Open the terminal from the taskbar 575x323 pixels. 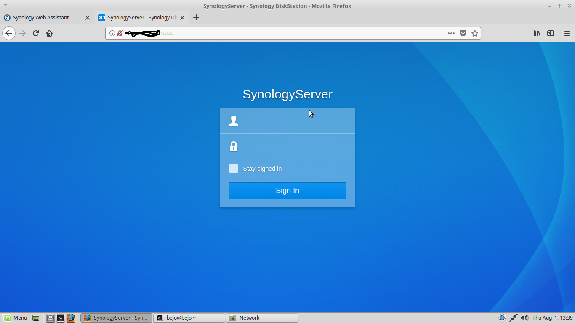61,318
